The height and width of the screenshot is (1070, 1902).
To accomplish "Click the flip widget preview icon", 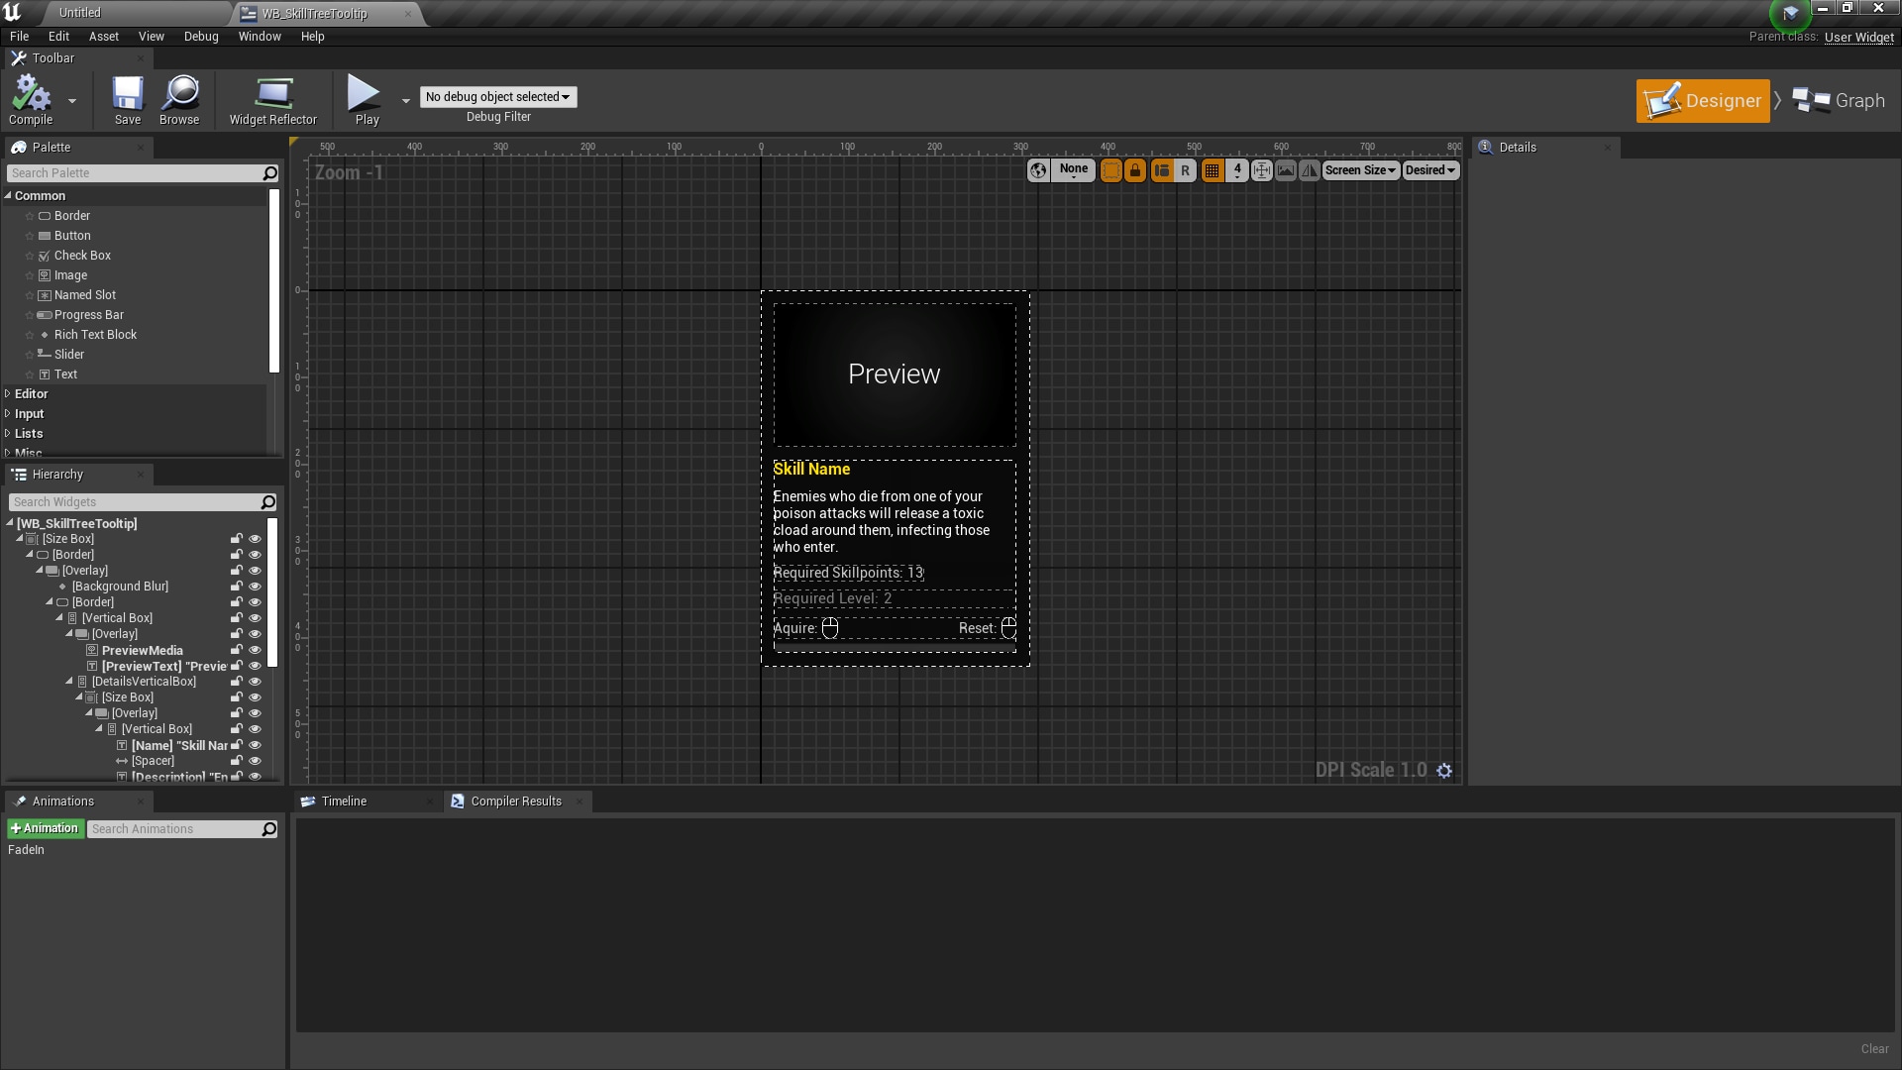I will (1309, 169).
